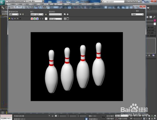Toggle the red channel button
The width and height of the screenshot is (157, 120).
click(x=32, y=19)
